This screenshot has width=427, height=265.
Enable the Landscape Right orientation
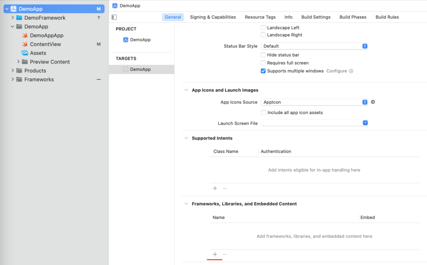[x=263, y=35]
